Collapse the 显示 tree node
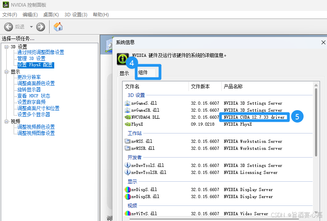The width and height of the screenshot is (327, 221). [7, 72]
